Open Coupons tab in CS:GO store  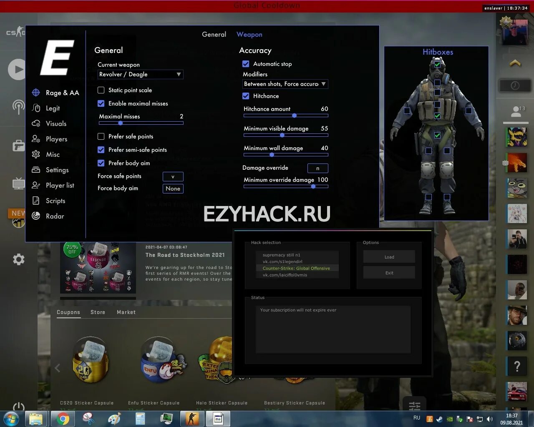pyautogui.click(x=68, y=312)
